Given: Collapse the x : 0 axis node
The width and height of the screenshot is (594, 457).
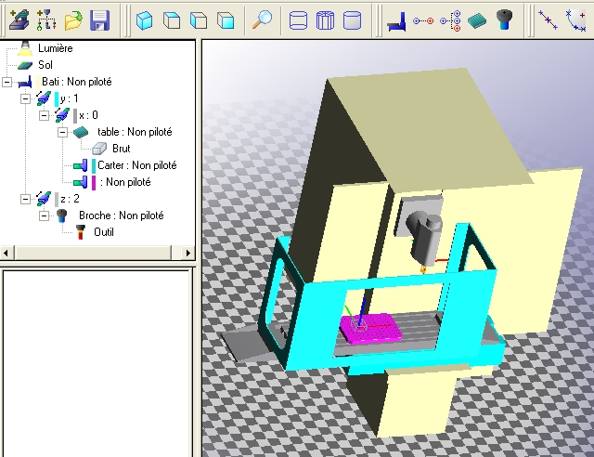Looking at the screenshot, I should pyautogui.click(x=44, y=115).
